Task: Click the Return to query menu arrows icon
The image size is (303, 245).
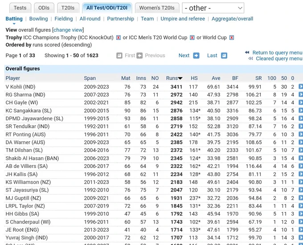Action: 247,53
